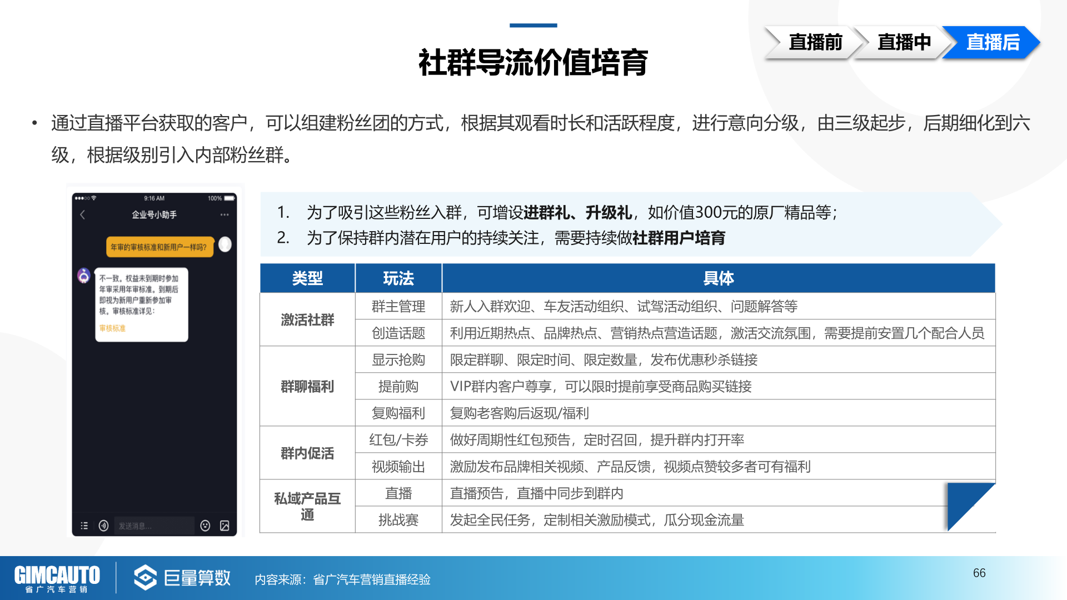The image size is (1067, 600).
Task: Tap the user avatar beside orange message
Action: pos(225,244)
